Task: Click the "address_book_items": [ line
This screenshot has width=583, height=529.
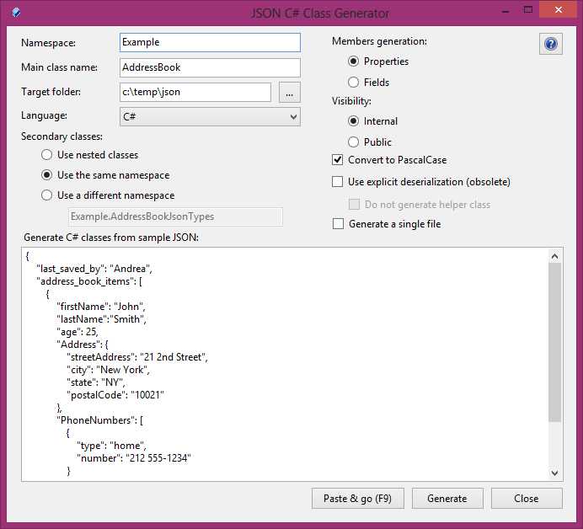Action: [x=89, y=281]
